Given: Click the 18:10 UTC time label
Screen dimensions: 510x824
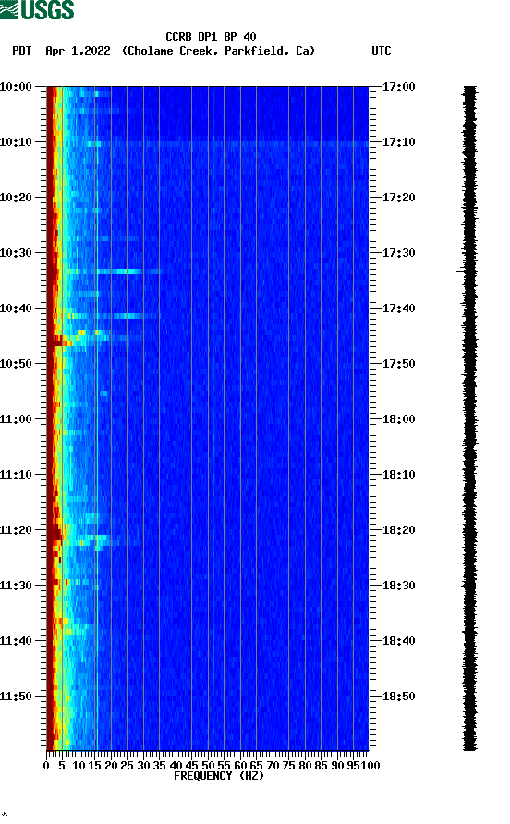Looking at the screenshot, I should click(x=398, y=475).
